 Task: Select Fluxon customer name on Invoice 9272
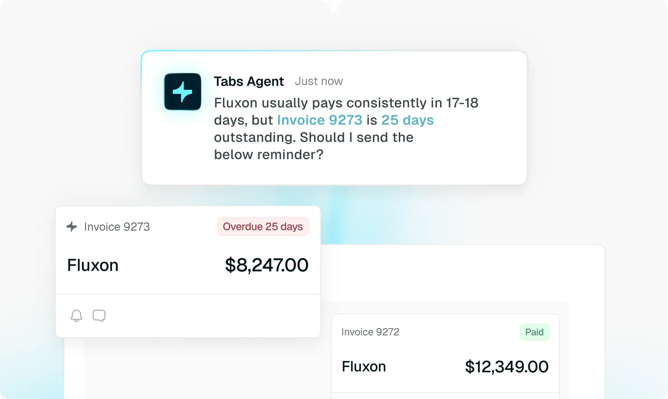[364, 366]
